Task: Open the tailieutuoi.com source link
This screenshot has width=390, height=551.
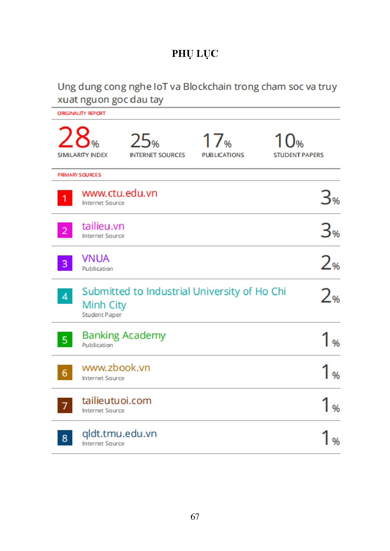Action: (117, 401)
